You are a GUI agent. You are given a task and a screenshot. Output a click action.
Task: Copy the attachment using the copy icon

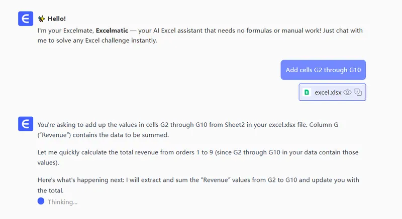[358, 92]
